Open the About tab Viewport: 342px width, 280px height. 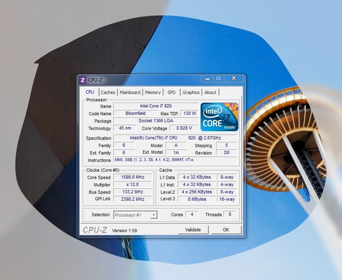pos(210,92)
